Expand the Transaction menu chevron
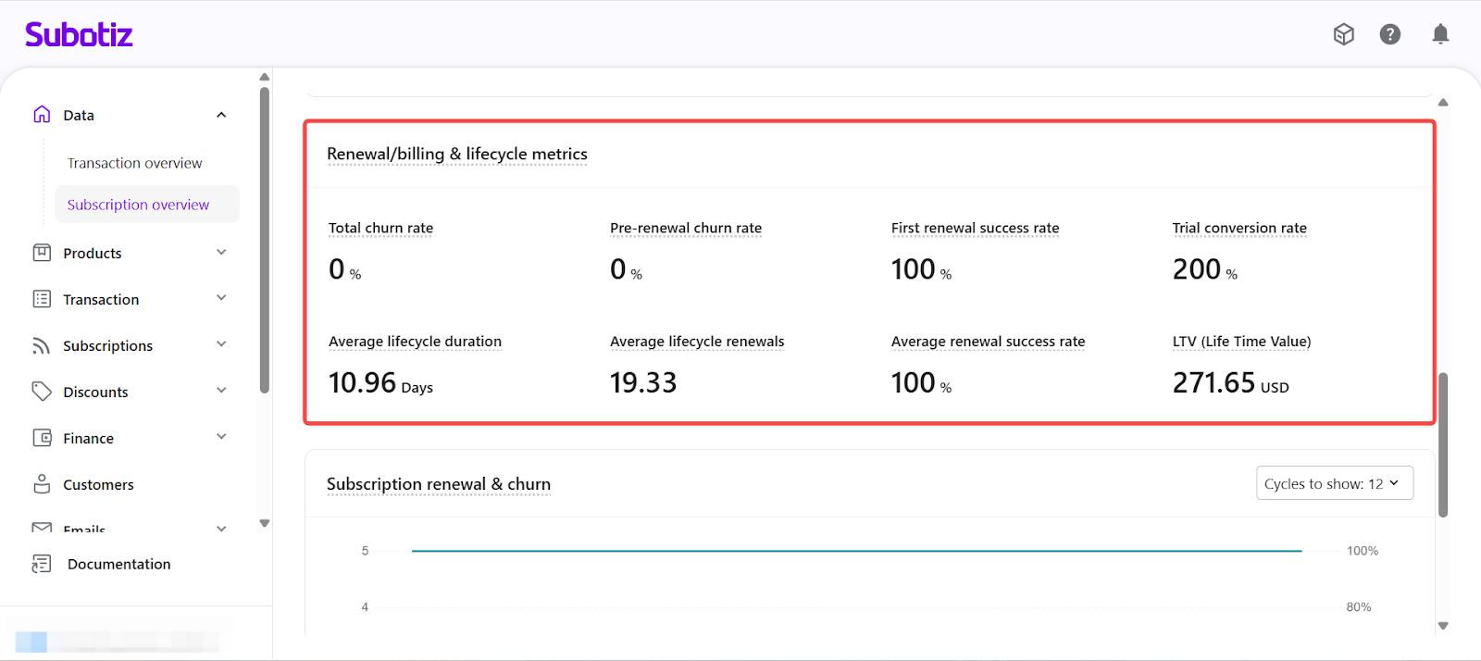 (x=221, y=298)
